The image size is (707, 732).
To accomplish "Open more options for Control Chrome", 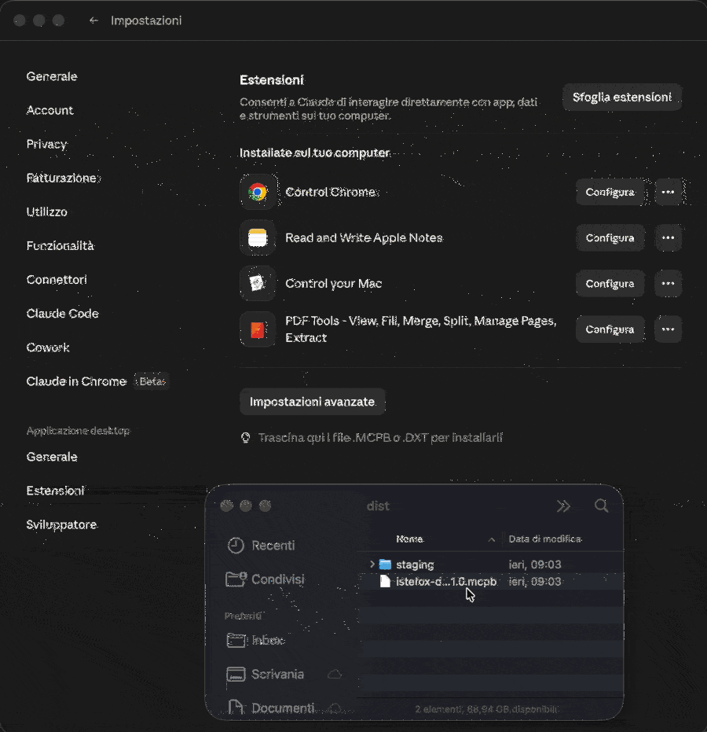I will (668, 192).
